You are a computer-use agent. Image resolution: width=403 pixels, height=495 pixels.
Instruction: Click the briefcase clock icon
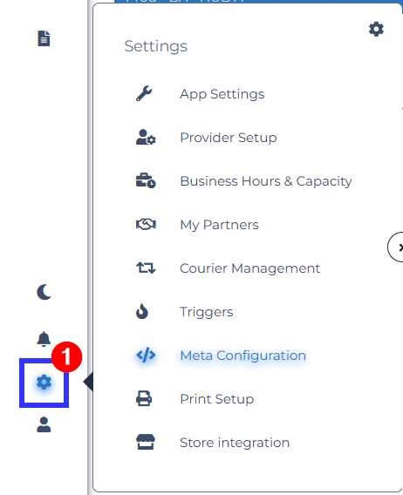[x=146, y=180]
